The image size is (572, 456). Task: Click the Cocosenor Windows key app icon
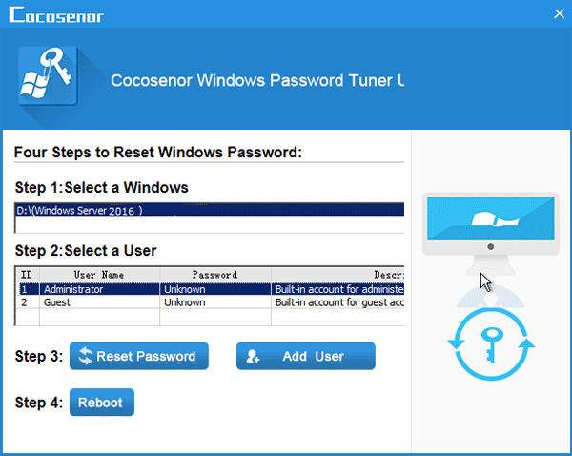(x=48, y=75)
